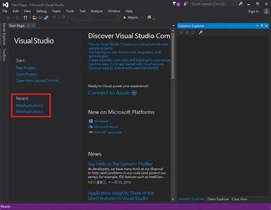This screenshot has height=210, width=271.
Task: Open the Undo history dropdown arrow
Action: [59, 18]
